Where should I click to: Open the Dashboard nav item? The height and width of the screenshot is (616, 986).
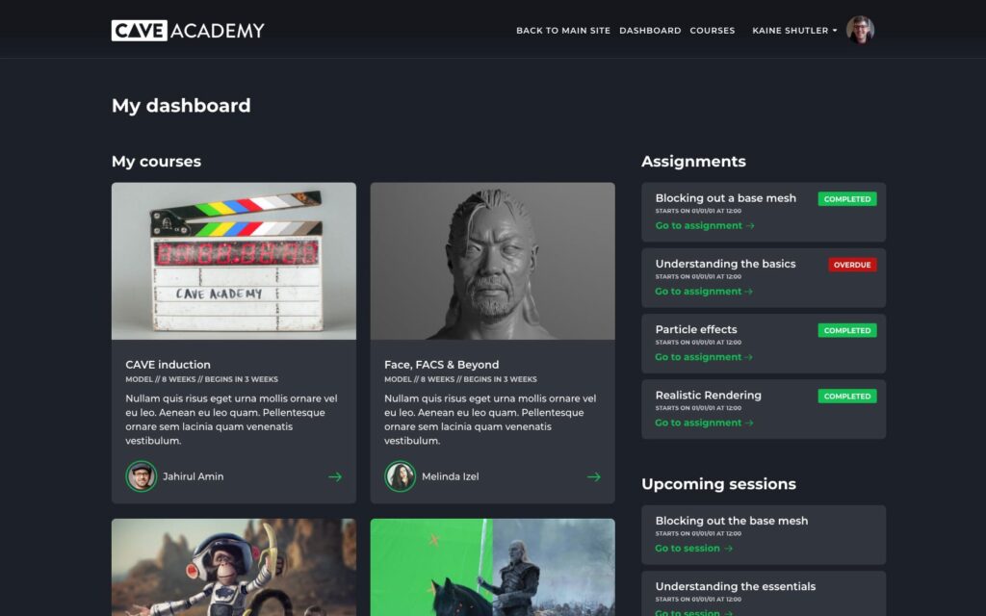650,30
